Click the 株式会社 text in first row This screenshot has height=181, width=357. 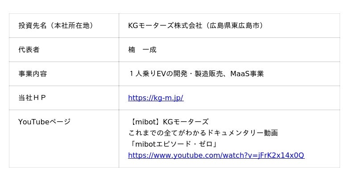coord(188,25)
